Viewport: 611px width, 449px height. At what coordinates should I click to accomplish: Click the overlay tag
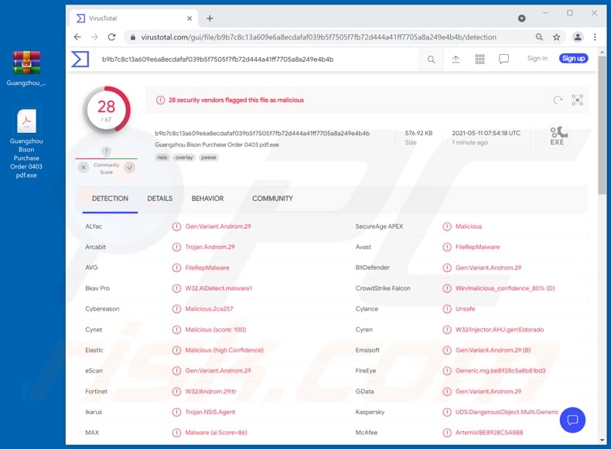[x=184, y=158]
